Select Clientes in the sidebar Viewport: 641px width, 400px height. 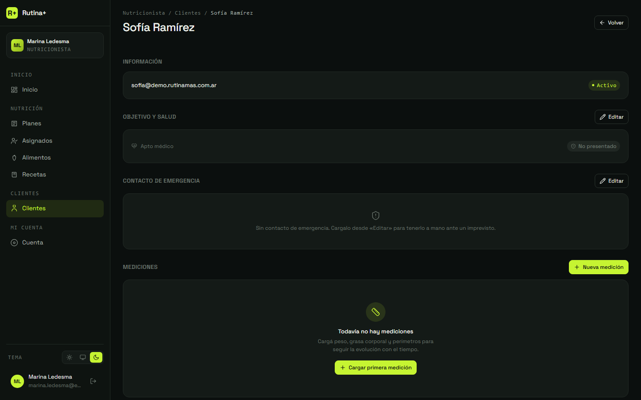pos(55,208)
